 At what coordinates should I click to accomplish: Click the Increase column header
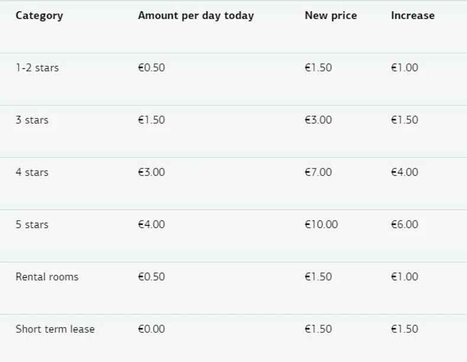(x=412, y=15)
